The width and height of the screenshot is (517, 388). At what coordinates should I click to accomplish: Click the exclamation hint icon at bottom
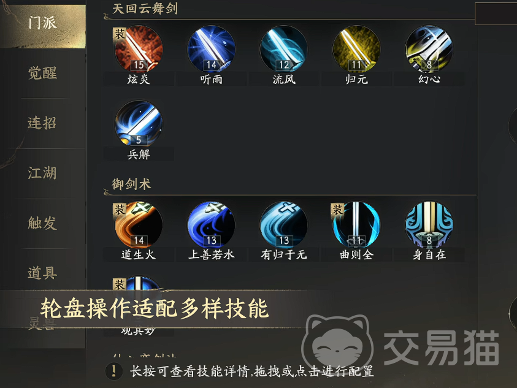tap(114, 371)
